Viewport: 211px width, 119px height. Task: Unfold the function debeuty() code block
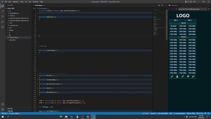(38, 17)
